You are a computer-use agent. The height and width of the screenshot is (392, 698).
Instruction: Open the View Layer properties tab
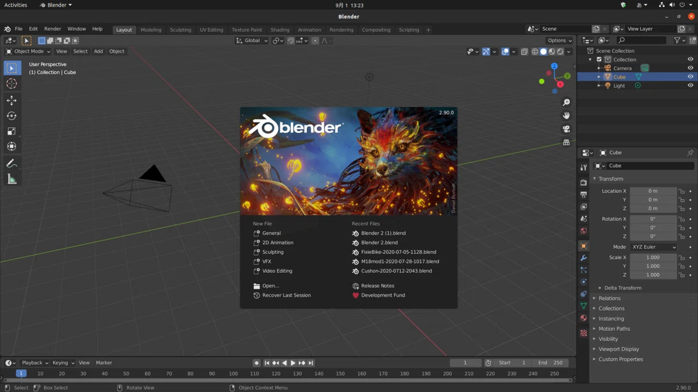[583, 207]
